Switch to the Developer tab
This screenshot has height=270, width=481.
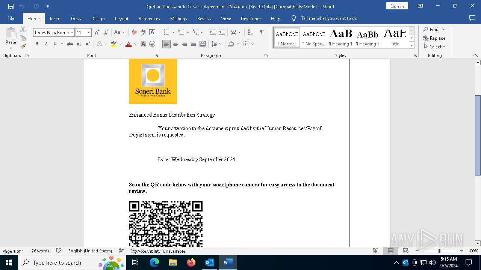point(251,18)
